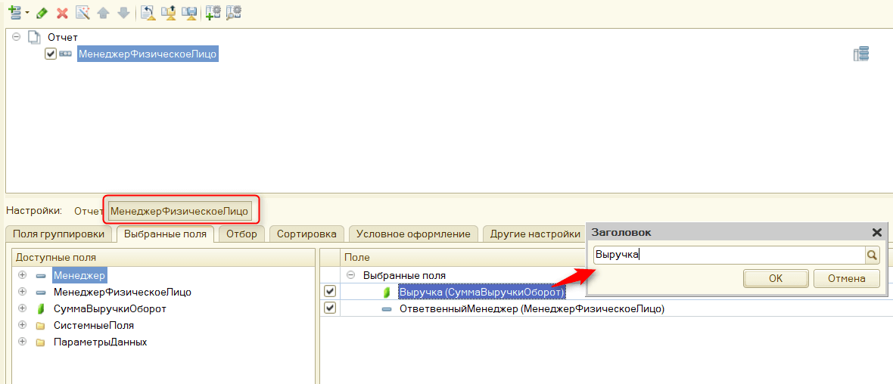The width and height of the screenshot is (893, 384).
Task: Uncheck the Выручка selected field checkbox
Action: coord(330,292)
